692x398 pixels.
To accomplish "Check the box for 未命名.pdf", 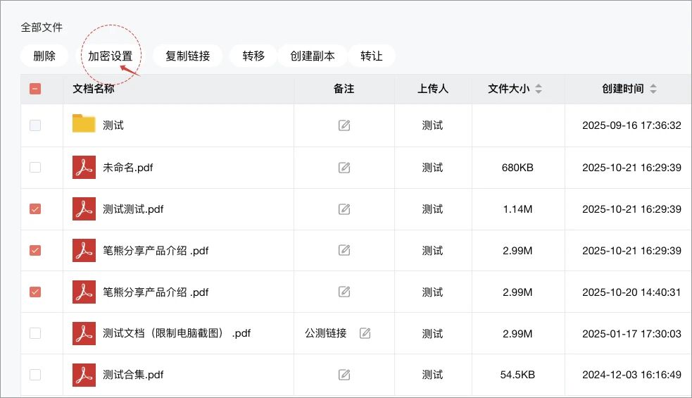I will tap(35, 168).
